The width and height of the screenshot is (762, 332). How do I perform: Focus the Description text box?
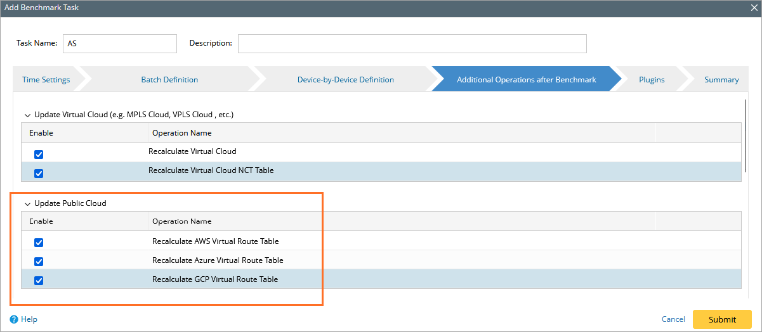[412, 44]
